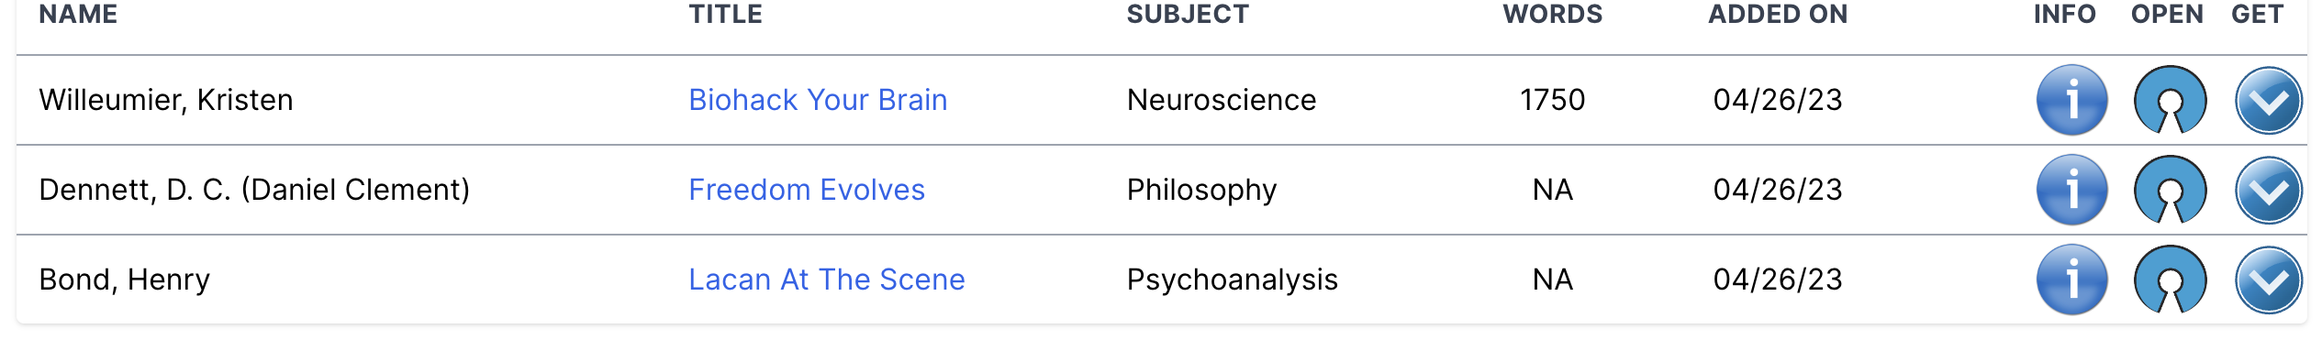Open the Freedom Evolves title link
This screenshot has width=2322, height=340.
point(807,190)
